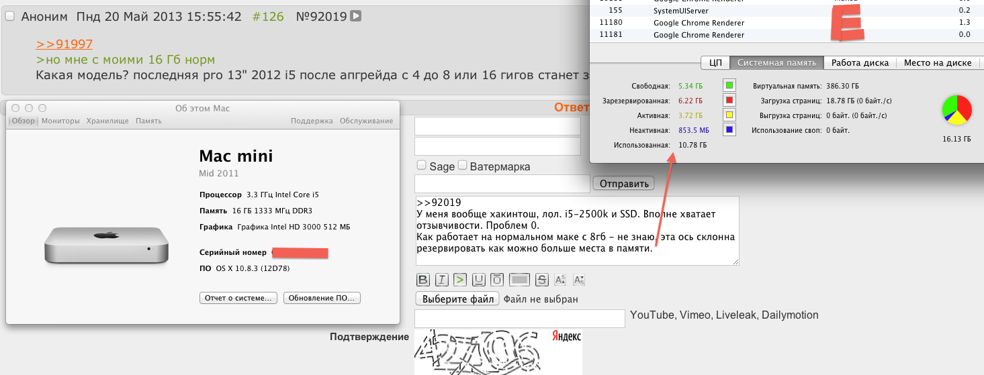Open Отчет о системе… report
This screenshot has height=375, width=984.
(x=238, y=298)
